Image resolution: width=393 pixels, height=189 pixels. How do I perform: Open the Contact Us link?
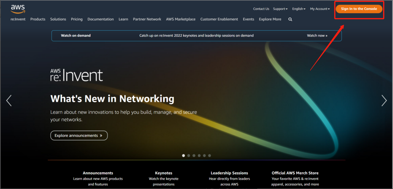point(261,9)
